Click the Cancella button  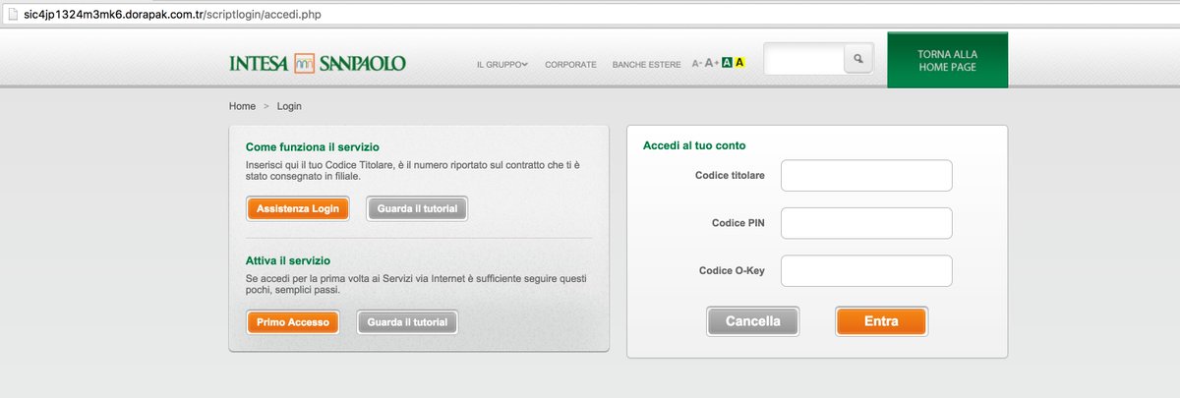click(753, 321)
